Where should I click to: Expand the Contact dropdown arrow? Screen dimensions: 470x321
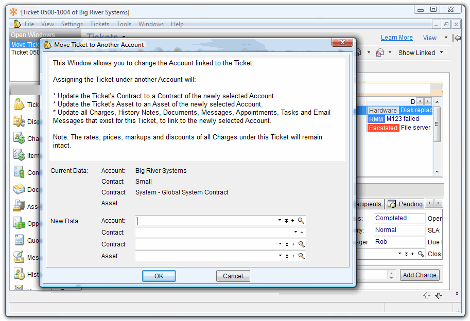[295, 233]
